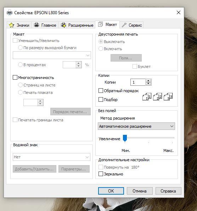Click the Копии number input field
Image resolution: width=197 pixels, height=211 pixels.
pos(138,82)
